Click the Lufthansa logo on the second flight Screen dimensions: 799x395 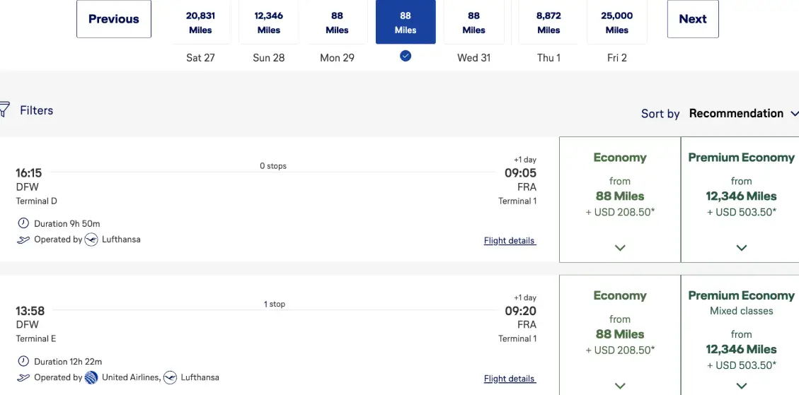coord(170,377)
